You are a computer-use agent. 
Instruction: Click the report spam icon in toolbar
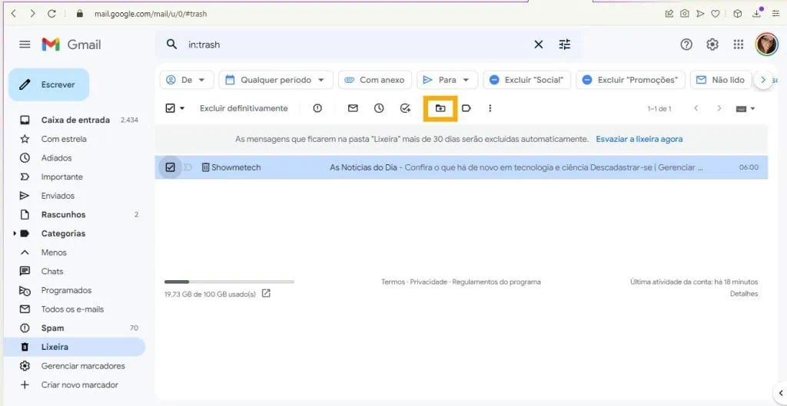click(x=317, y=108)
